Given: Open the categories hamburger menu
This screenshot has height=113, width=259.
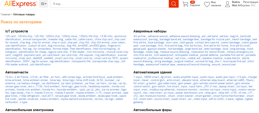Looking at the screenshot, I should click(44, 4).
